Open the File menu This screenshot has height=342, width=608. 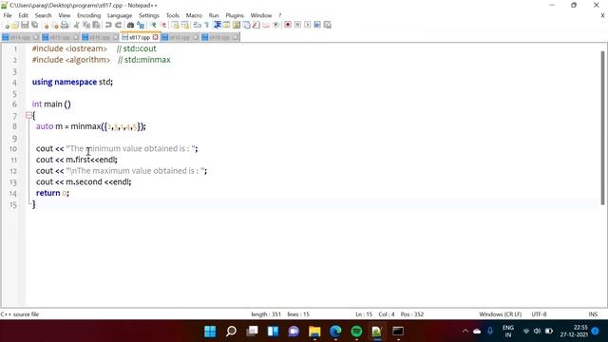coord(8,15)
